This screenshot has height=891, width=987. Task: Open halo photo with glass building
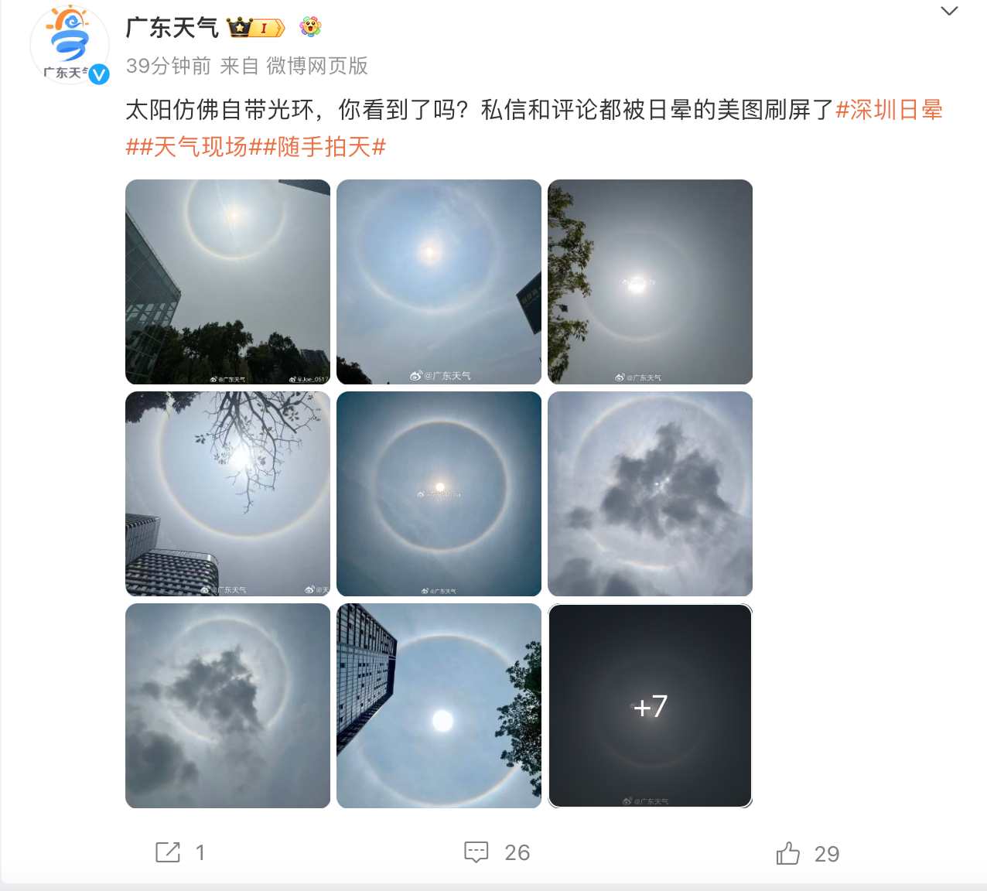228,282
